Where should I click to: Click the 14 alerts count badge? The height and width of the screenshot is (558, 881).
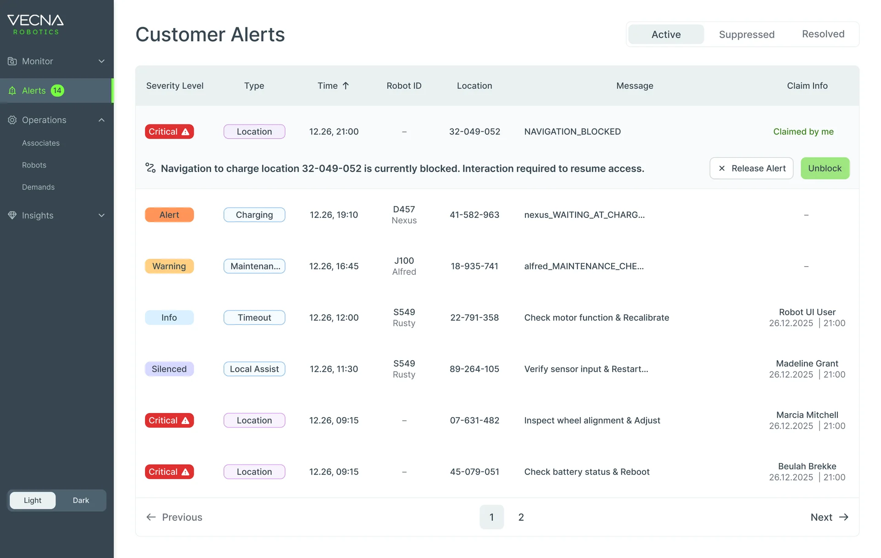(x=57, y=90)
